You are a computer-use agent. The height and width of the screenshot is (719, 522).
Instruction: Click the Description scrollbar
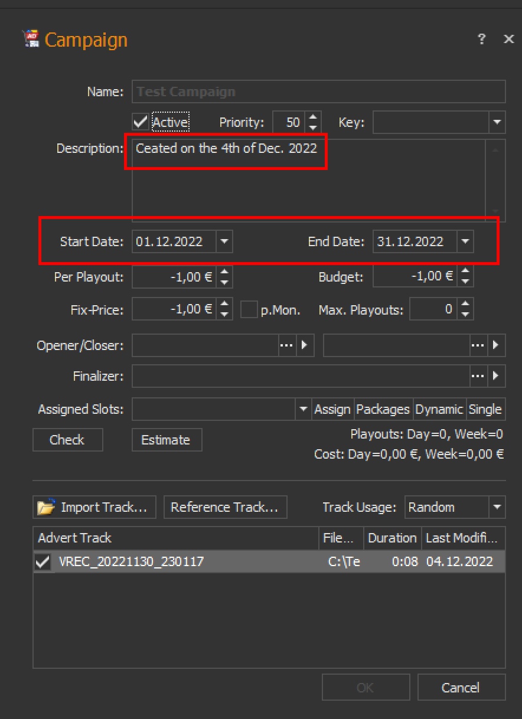coord(495,180)
